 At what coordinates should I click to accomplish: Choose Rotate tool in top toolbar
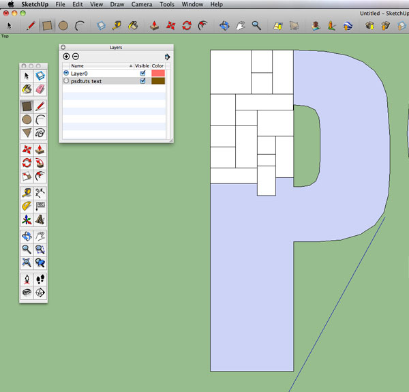coord(187,25)
